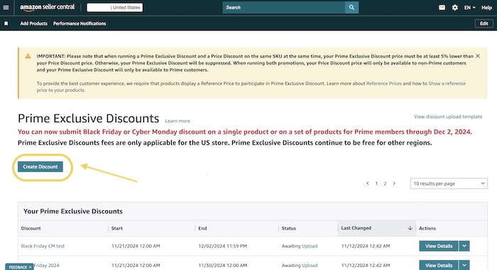Go to previous page arrow

click(x=367, y=183)
